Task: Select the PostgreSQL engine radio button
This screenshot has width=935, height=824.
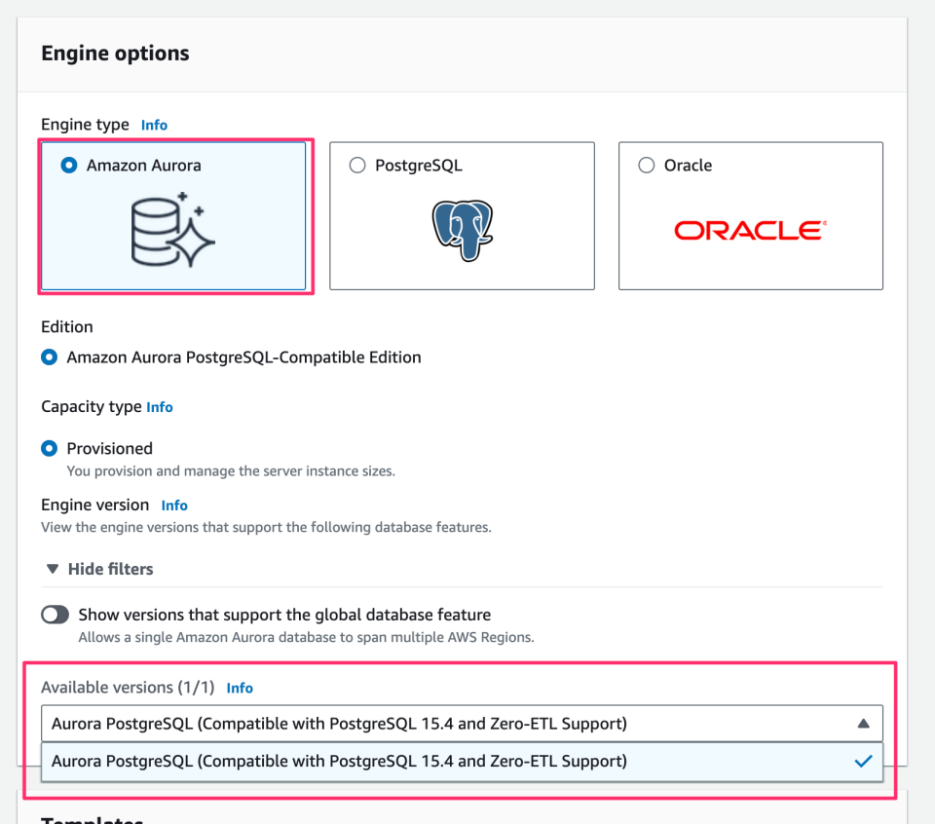Action: tap(357, 166)
